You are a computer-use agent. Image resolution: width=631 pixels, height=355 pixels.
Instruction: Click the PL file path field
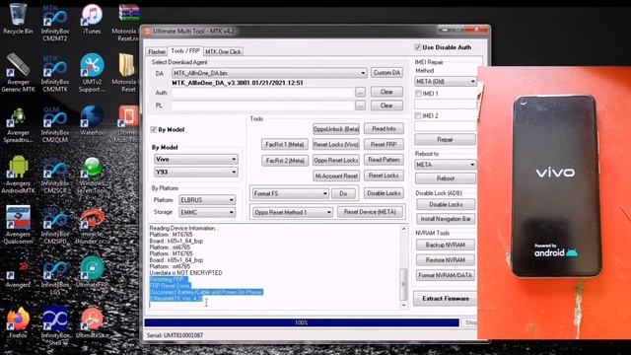coord(263,106)
